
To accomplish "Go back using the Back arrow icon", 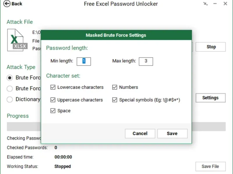I will 7,4.
